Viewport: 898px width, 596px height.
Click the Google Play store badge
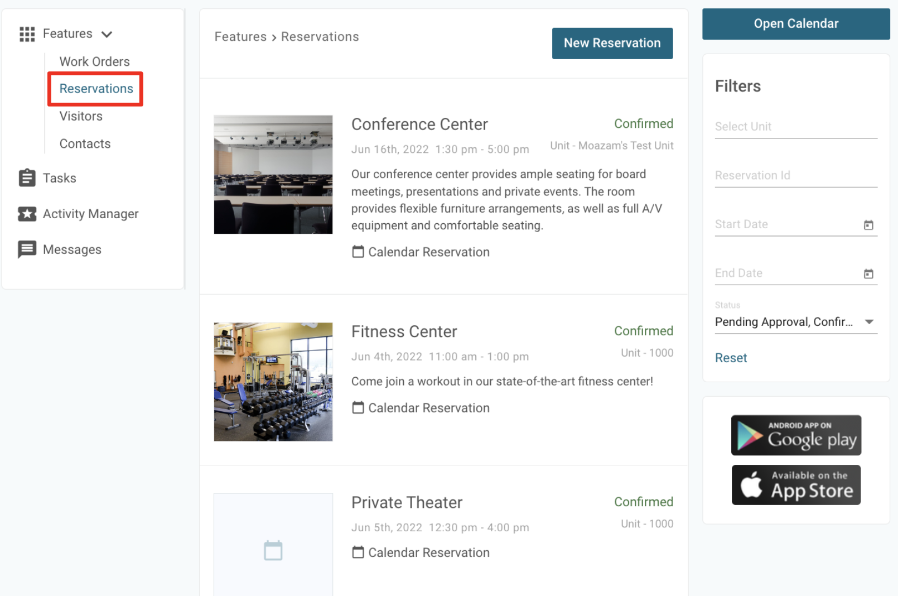click(796, 435)
